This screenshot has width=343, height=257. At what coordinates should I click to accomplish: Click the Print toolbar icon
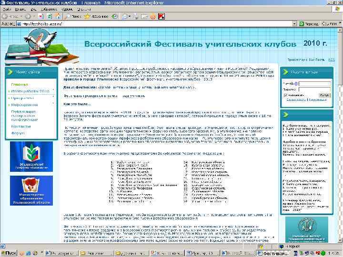136,16
